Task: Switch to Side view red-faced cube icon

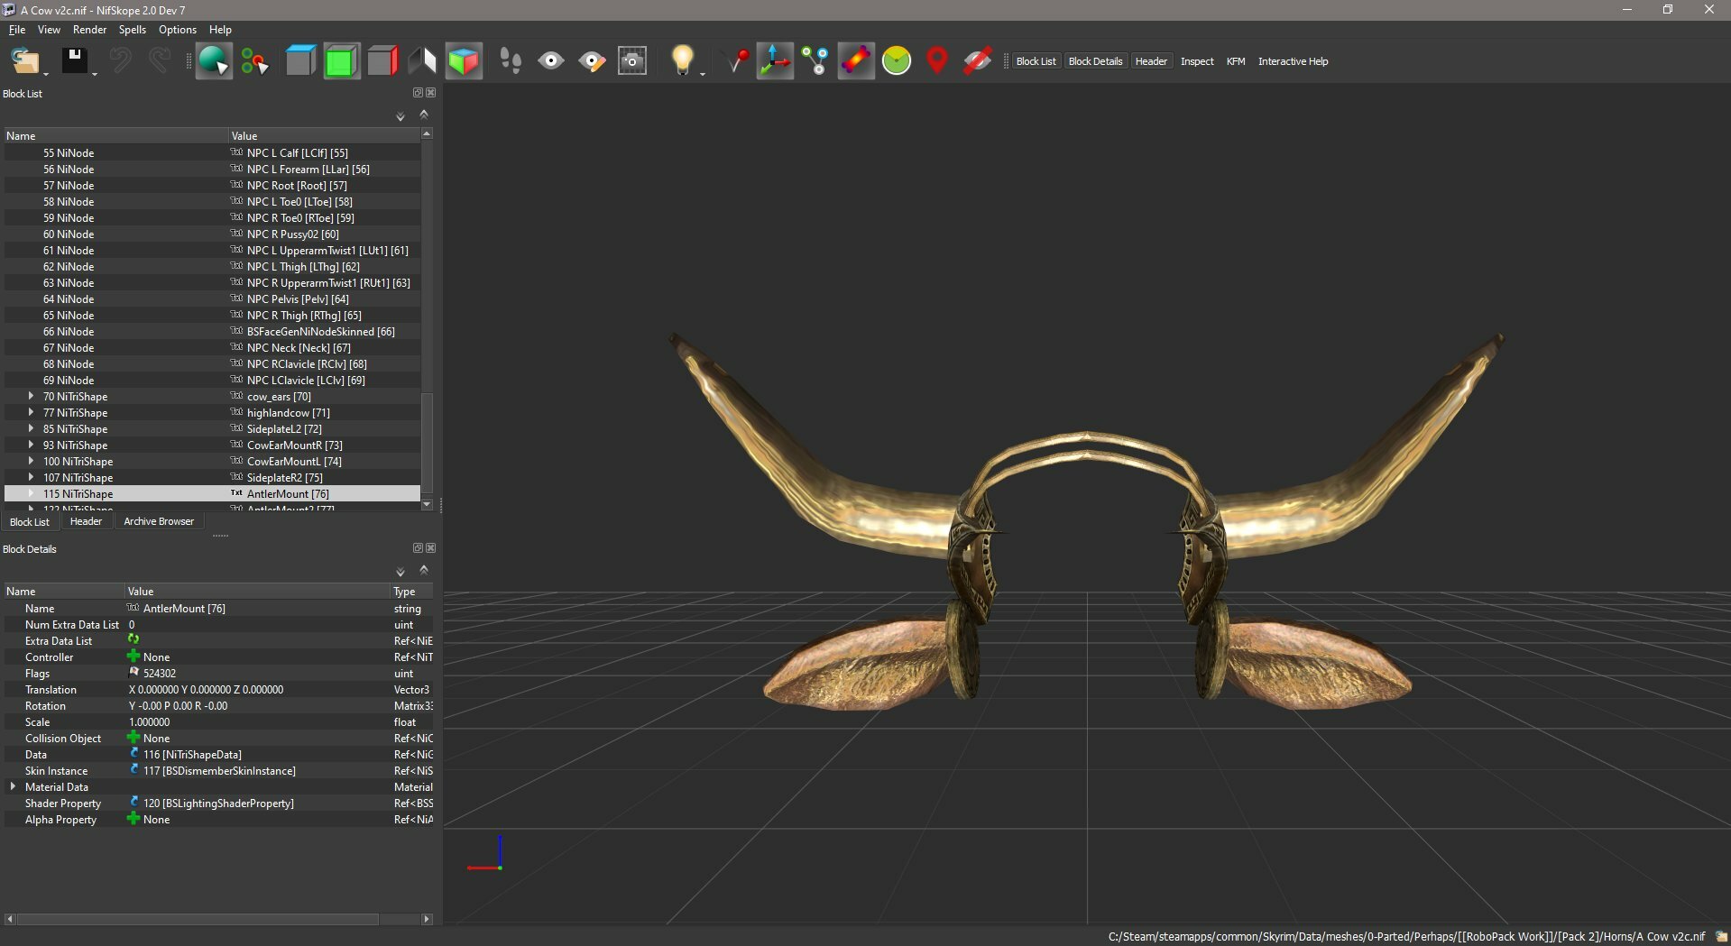Action: point(382,61)
